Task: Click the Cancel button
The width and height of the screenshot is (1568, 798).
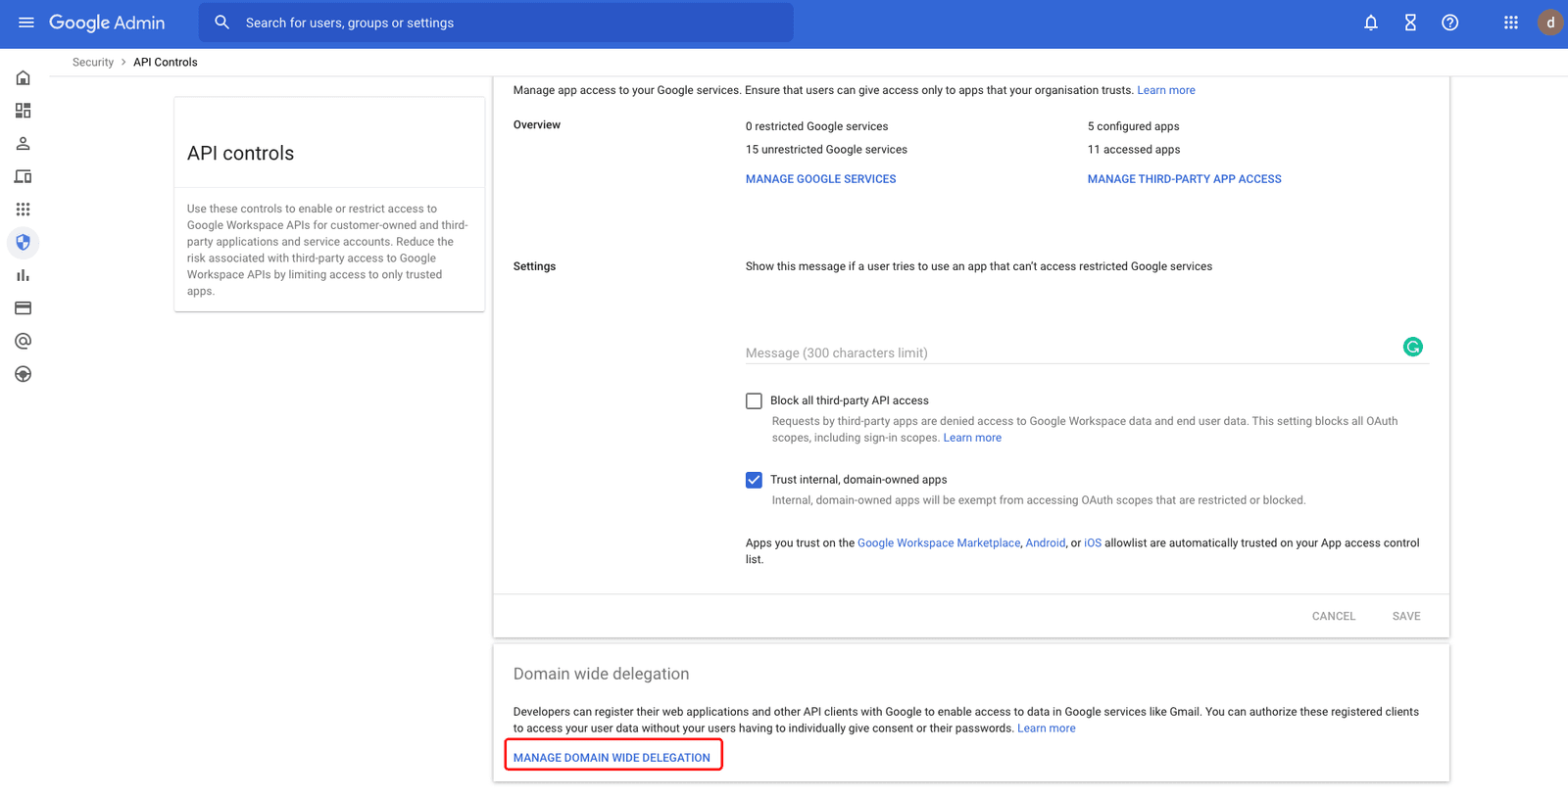Action: click(1334, 616)
